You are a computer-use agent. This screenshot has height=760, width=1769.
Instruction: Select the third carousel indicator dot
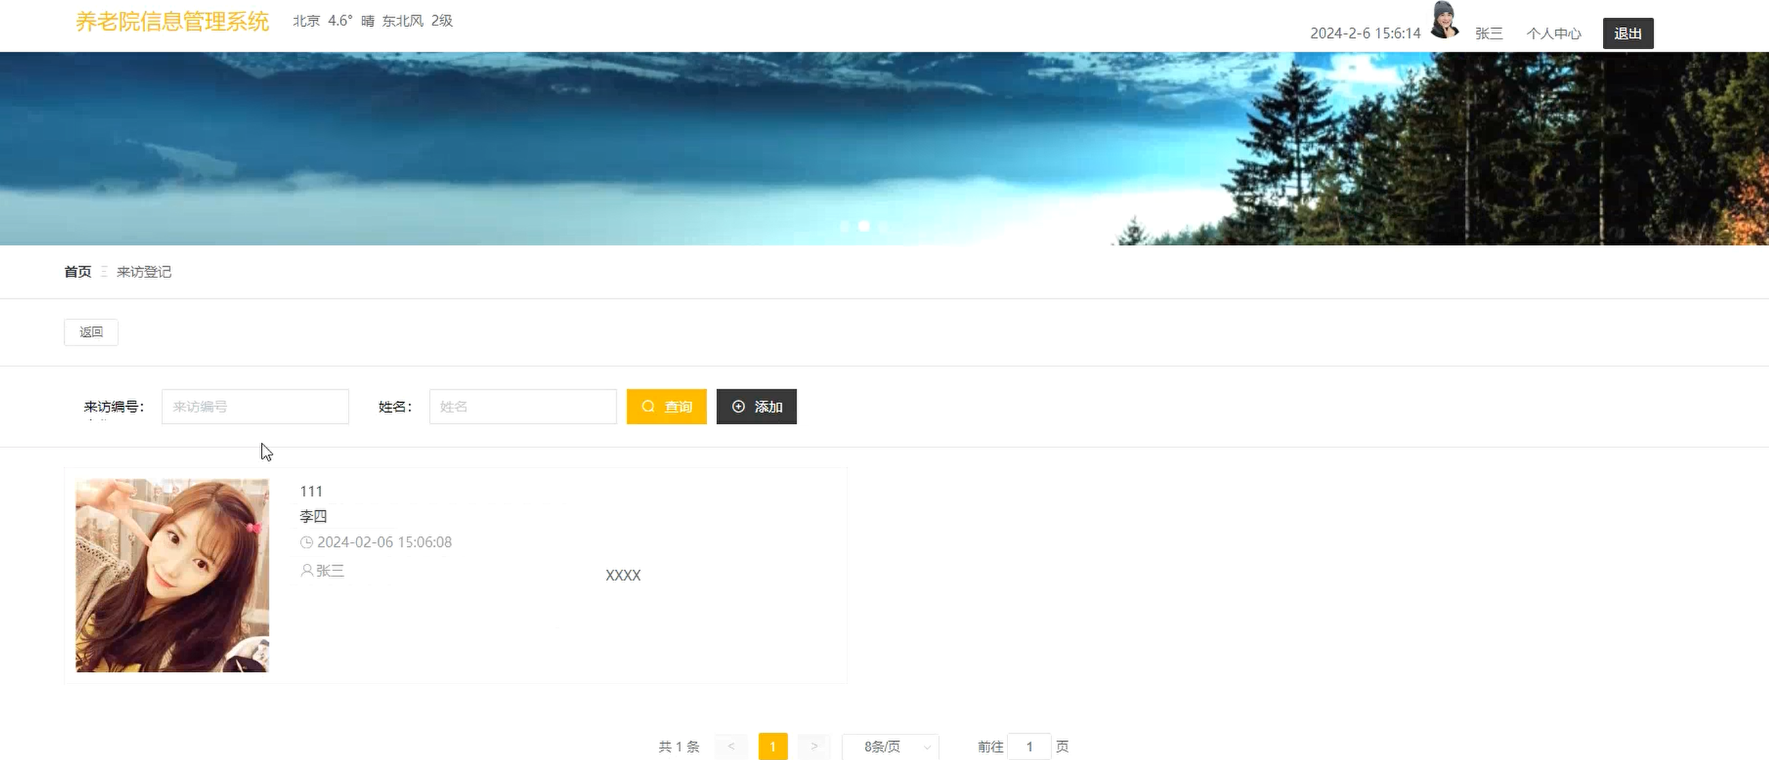pyautogui.click(x=884, y=226)
